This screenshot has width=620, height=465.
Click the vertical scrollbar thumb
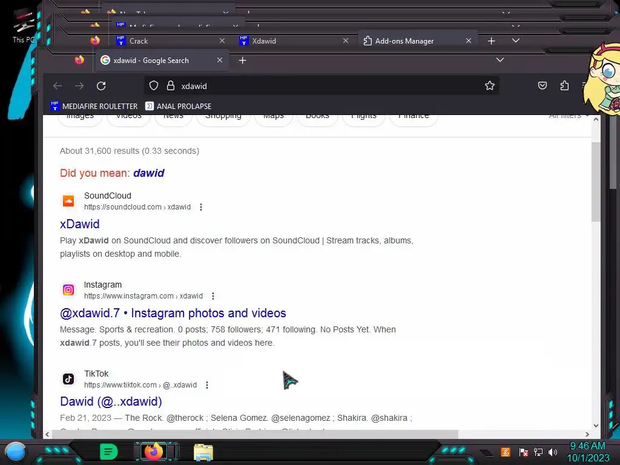point(596,182)
